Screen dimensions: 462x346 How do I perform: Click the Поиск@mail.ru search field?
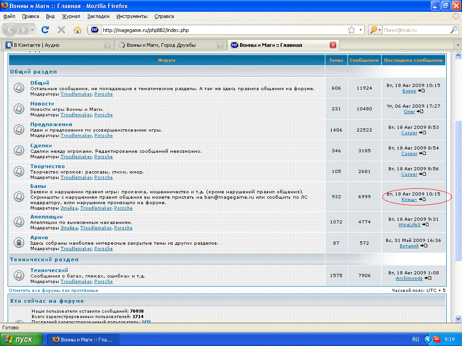tap(416, 30)
